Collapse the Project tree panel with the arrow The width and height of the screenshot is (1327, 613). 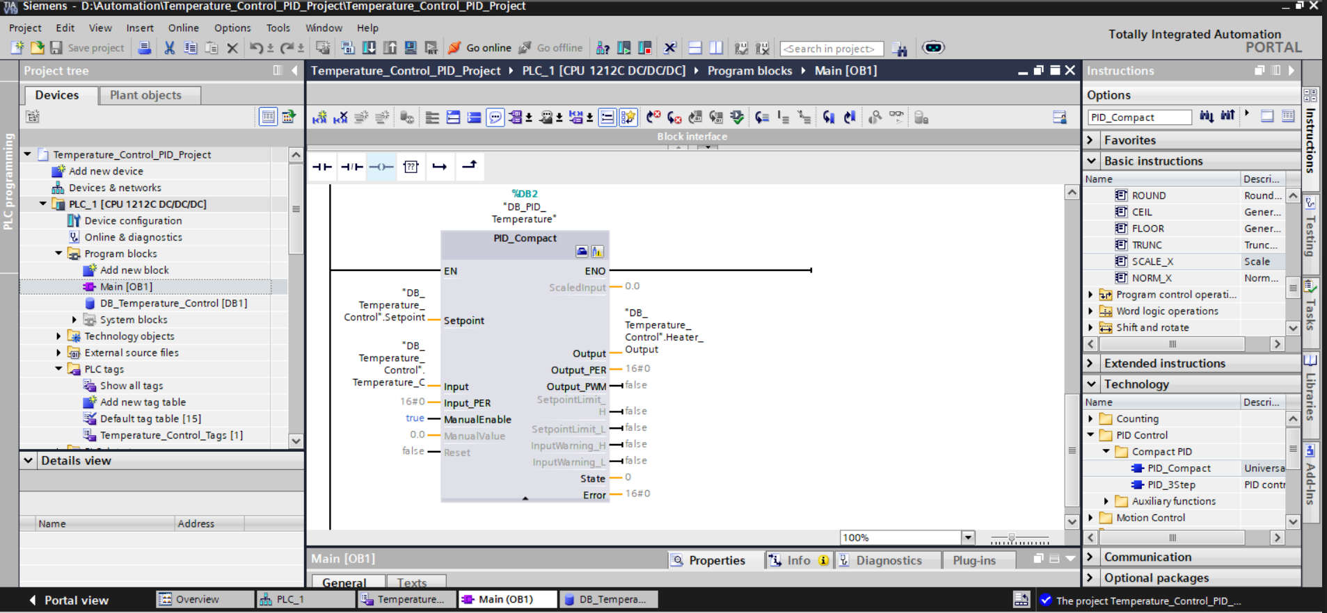coord(294,70)
